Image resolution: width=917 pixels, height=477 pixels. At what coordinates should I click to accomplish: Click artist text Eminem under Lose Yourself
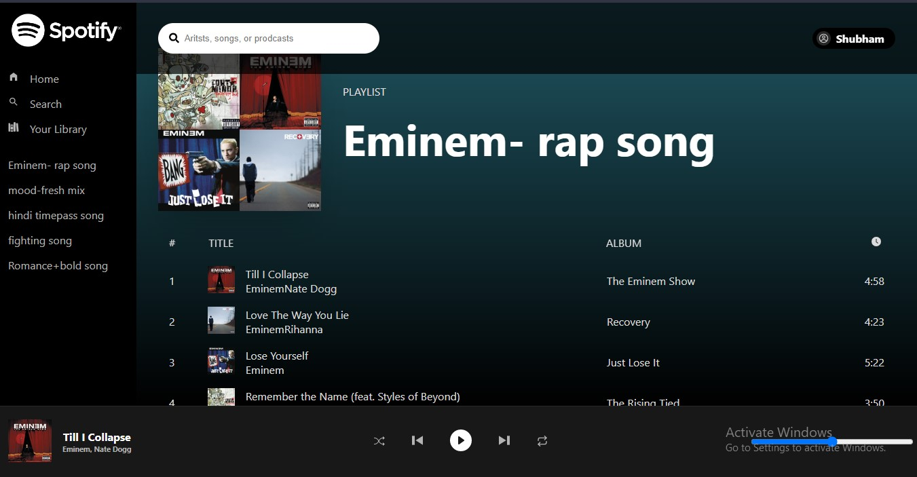pyautogui.click(x=265, y=370)
